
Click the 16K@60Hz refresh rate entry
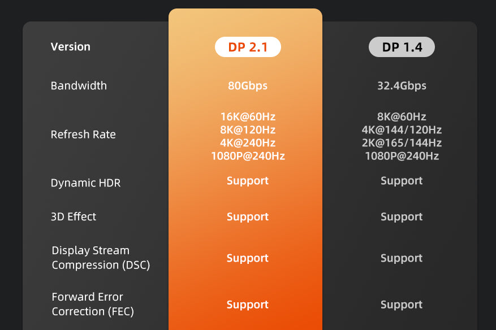248,117
